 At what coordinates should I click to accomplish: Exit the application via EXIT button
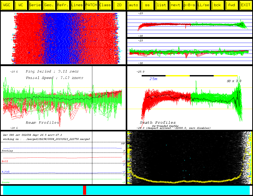pos(246,5)
